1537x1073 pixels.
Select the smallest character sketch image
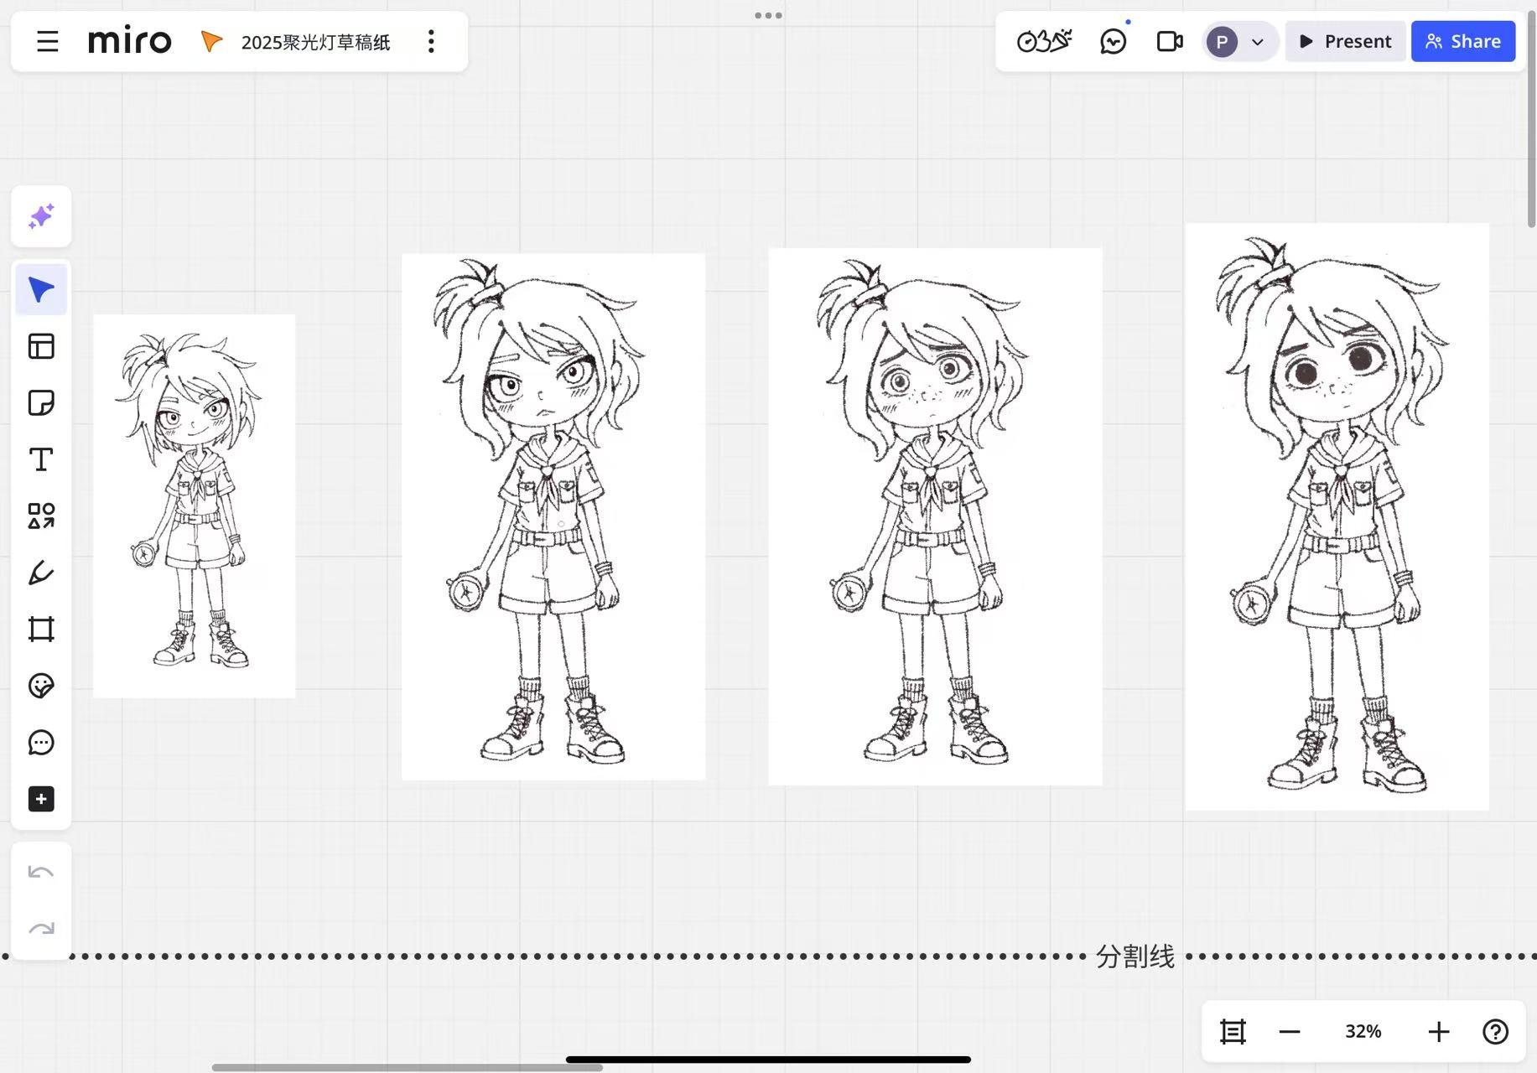click(194, 505)
